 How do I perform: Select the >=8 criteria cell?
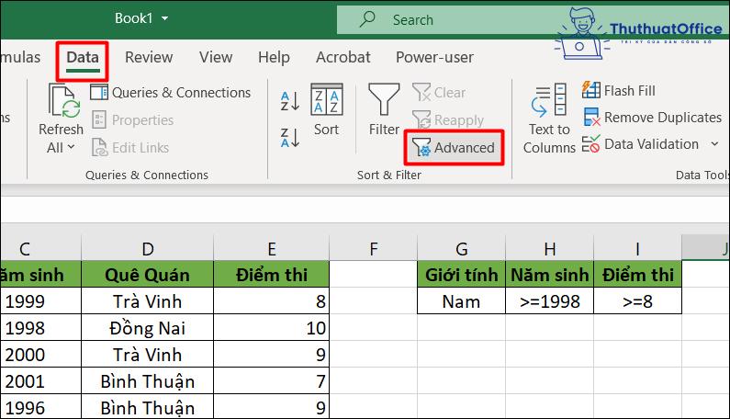point(637,301)
